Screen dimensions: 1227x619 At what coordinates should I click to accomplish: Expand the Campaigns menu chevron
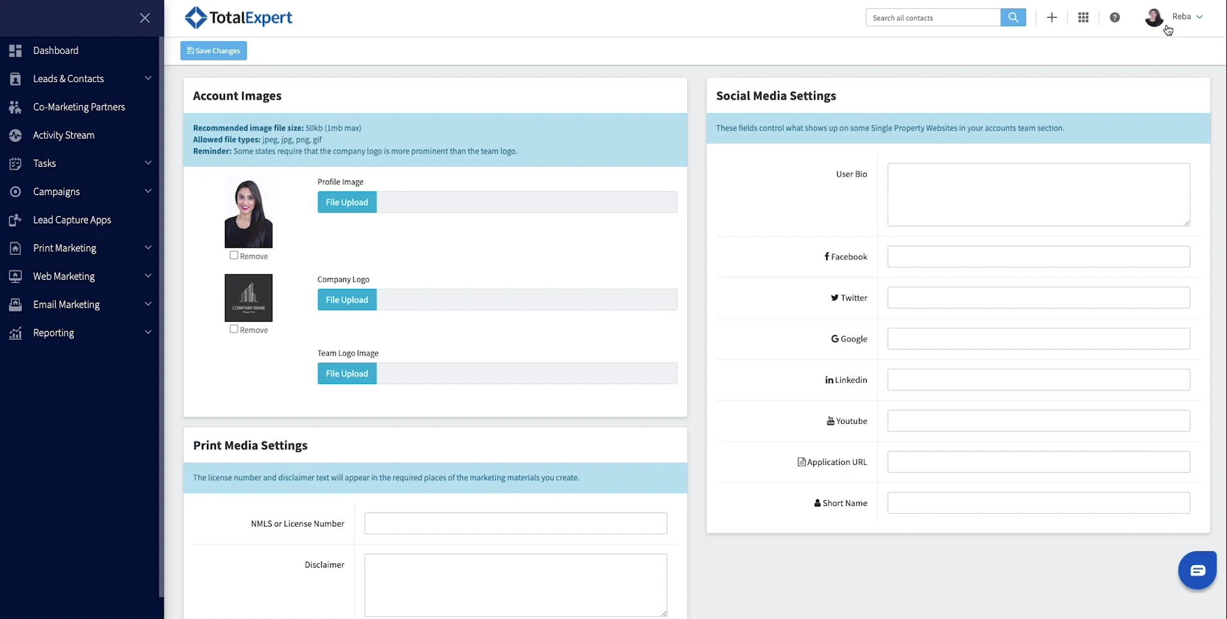[148, 191]
